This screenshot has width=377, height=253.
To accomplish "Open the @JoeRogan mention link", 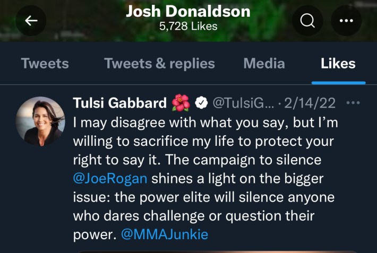I will [x=110, y=179].
